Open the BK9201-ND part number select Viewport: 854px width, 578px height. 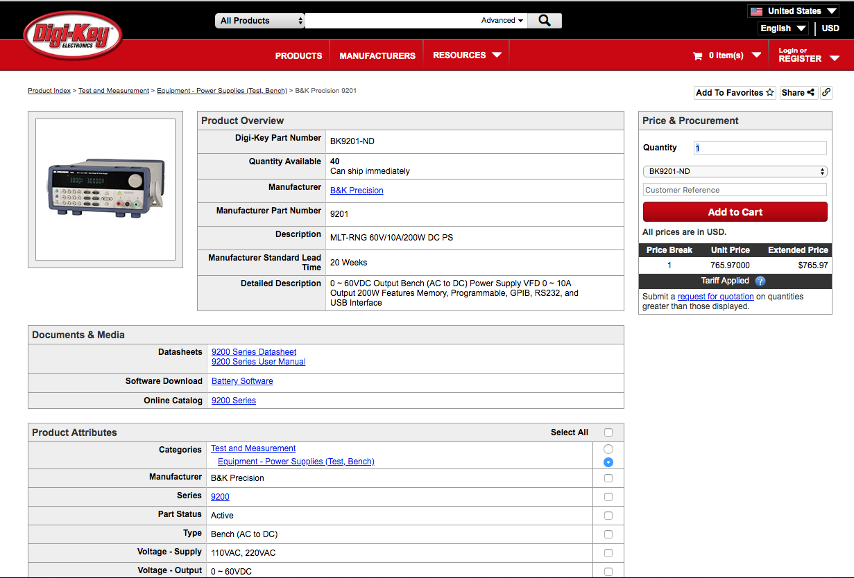(x=735, y=171)
